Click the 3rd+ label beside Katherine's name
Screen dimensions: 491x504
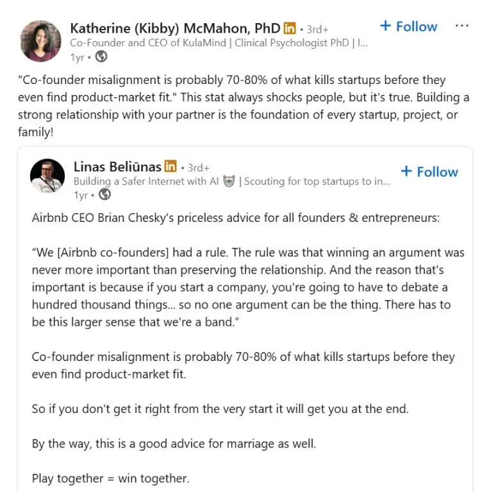[318, 29]
